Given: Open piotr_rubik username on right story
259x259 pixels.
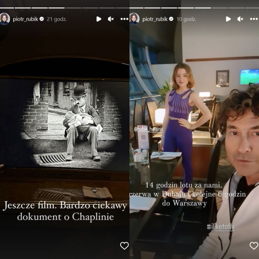Looking at the screenshot, I should (155, 19).
